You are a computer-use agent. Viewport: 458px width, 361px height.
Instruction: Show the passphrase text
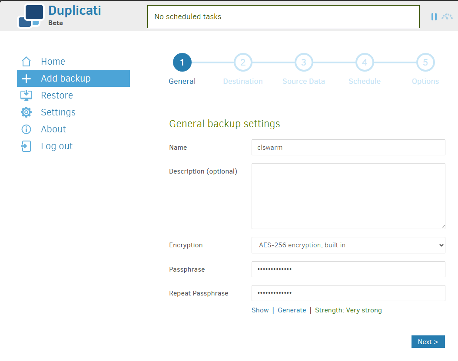(x=260, y=310)
